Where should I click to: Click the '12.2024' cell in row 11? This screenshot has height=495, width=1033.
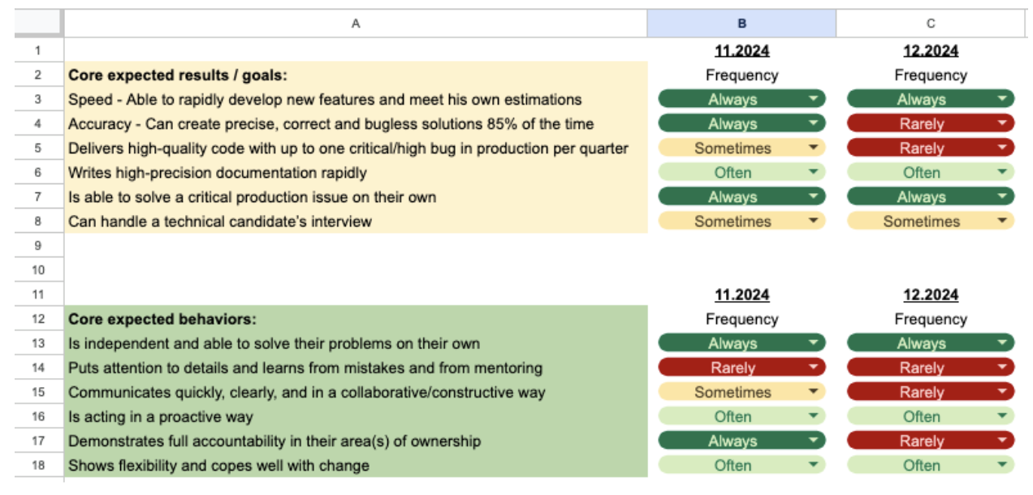pos(931,295)
